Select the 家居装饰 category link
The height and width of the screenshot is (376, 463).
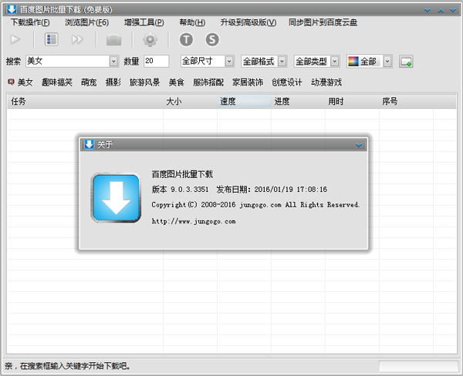point(248,82)
